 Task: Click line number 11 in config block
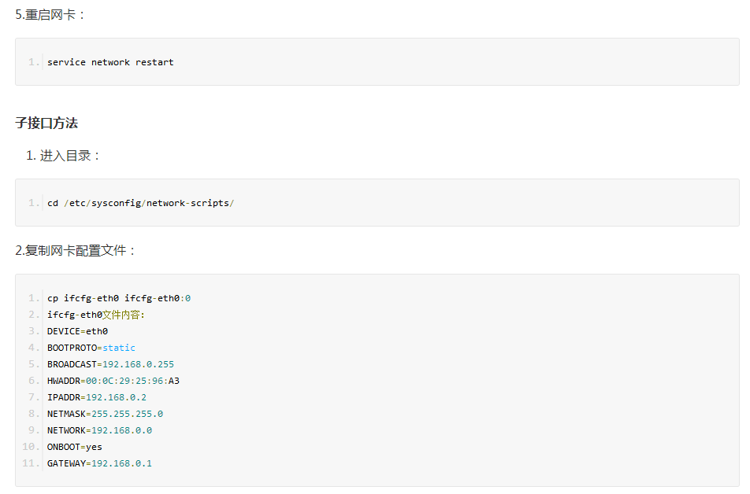31,463
